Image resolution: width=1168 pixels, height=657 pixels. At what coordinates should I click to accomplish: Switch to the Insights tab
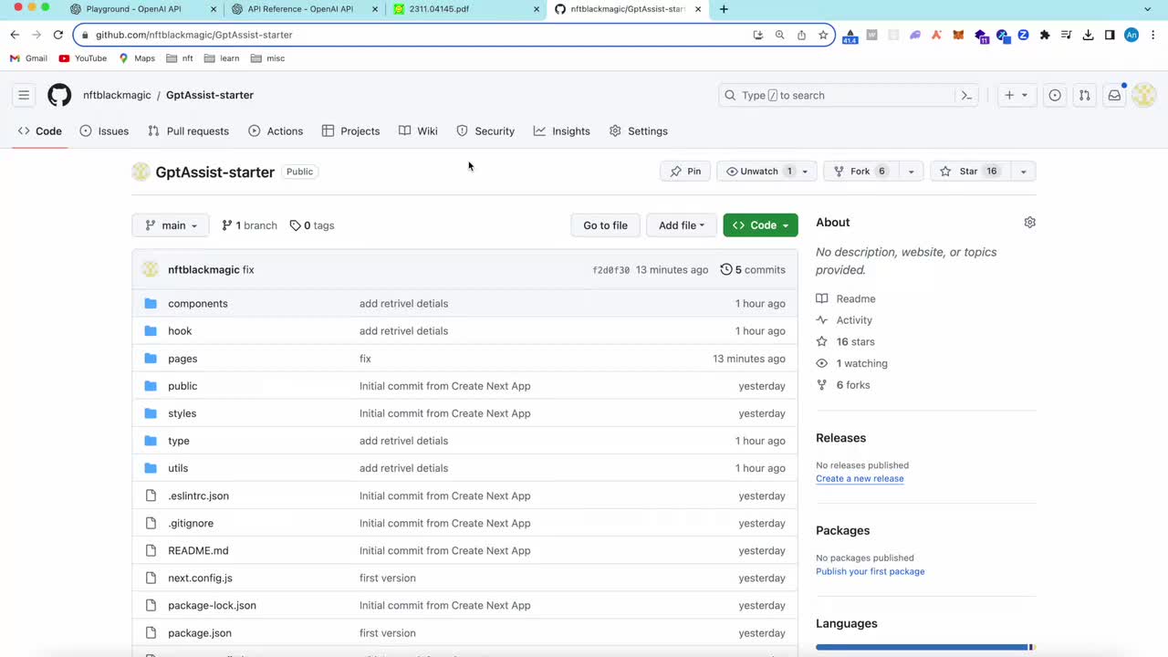[x=562, y=131]
